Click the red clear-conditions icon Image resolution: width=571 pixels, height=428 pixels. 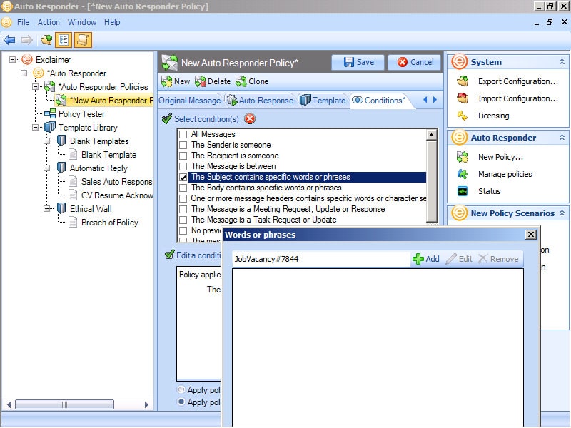250,118
